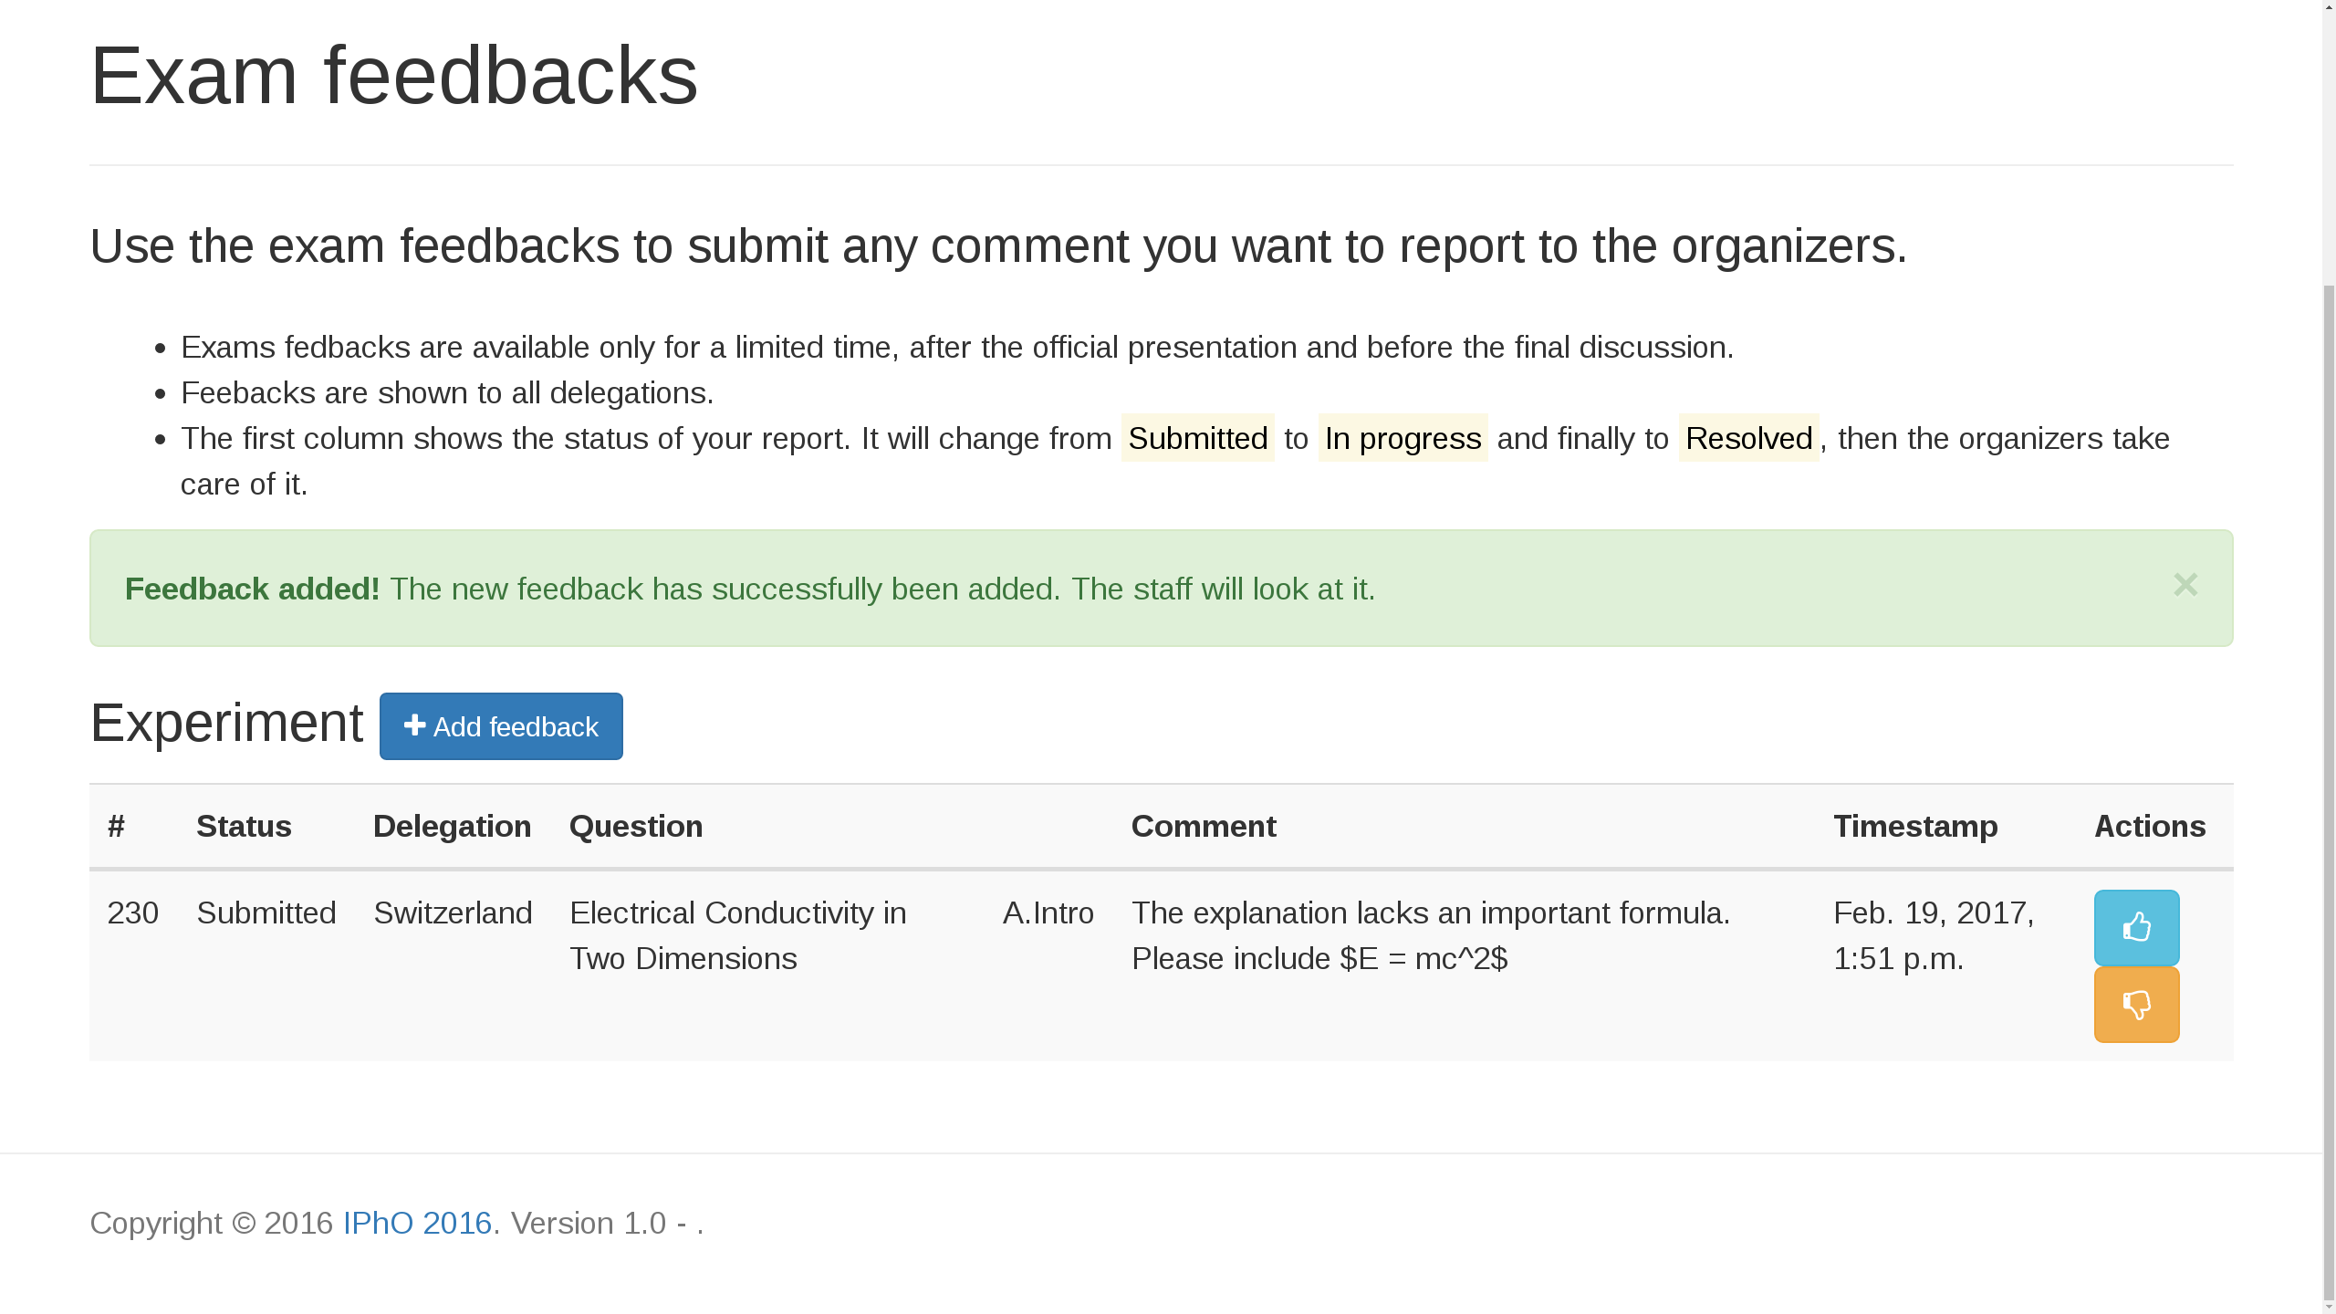Viewport: 2336px width, 1314px height.
Task: Click the plus icon on Add feedback
Action: (415, 725)
